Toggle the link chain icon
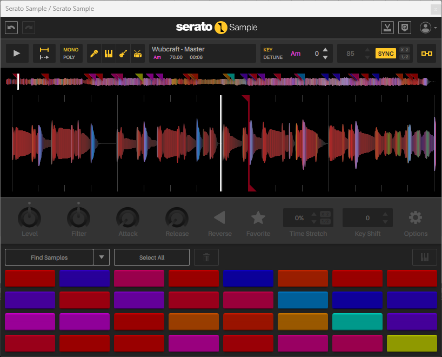 pos(426,54)
